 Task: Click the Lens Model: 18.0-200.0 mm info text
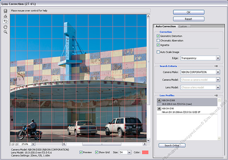(x=32, y=153)
